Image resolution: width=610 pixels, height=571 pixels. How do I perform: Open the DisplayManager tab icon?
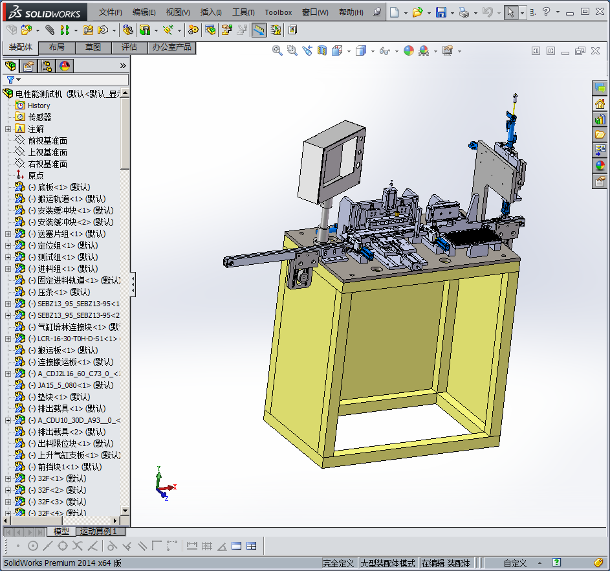click(x=64, y=66)
